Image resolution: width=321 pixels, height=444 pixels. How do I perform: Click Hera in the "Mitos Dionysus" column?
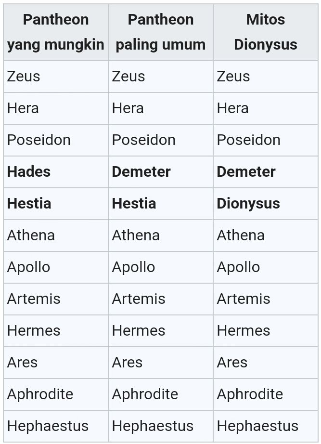232,108
